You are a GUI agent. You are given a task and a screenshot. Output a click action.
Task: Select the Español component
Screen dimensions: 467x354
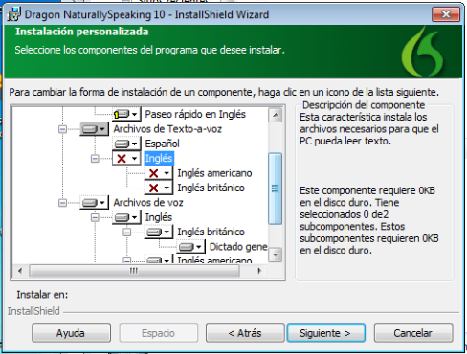(x=162, y=144)
